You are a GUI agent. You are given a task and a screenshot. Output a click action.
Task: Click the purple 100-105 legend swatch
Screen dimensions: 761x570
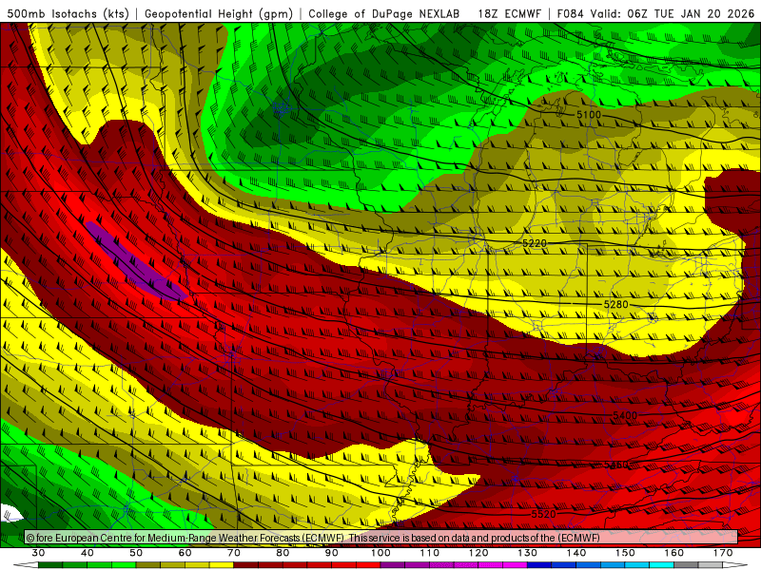pos(393,565)
